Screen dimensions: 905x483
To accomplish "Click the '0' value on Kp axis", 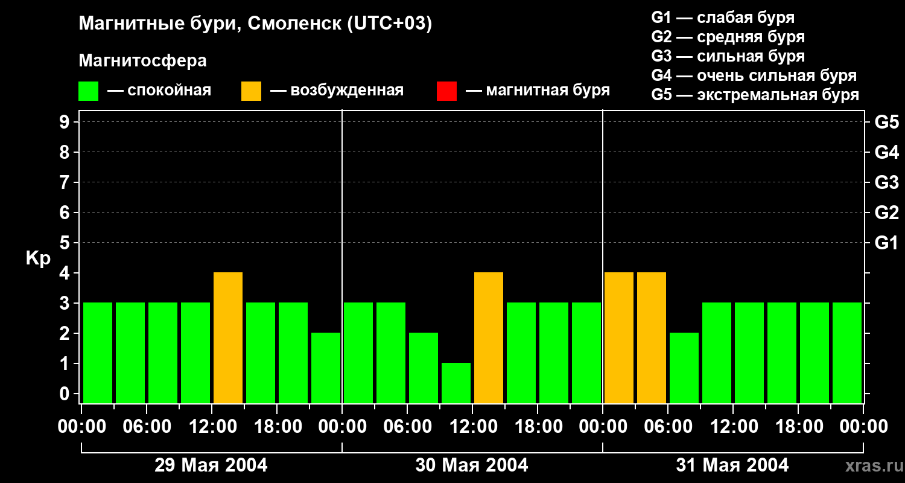I will click(66, 394).
